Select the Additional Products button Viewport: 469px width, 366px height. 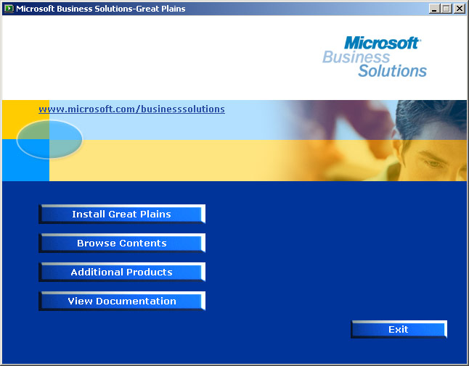click(122, 272)
